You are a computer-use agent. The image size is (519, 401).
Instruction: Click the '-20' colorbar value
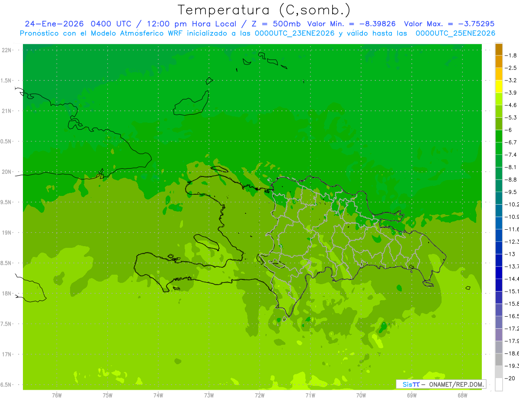(x=510, y=379)
